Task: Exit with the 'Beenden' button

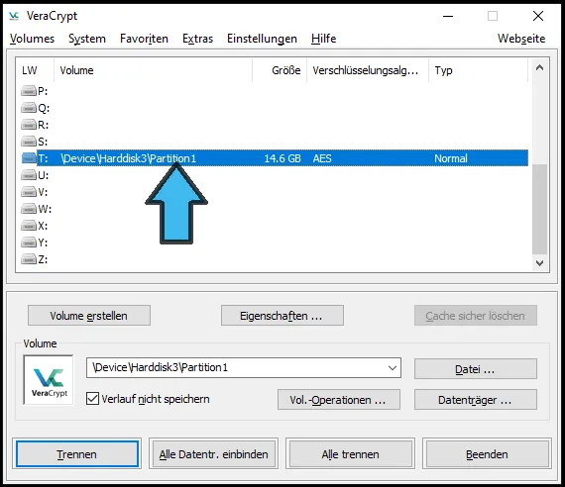Action: pyautogui.click(x=487, y=454)
